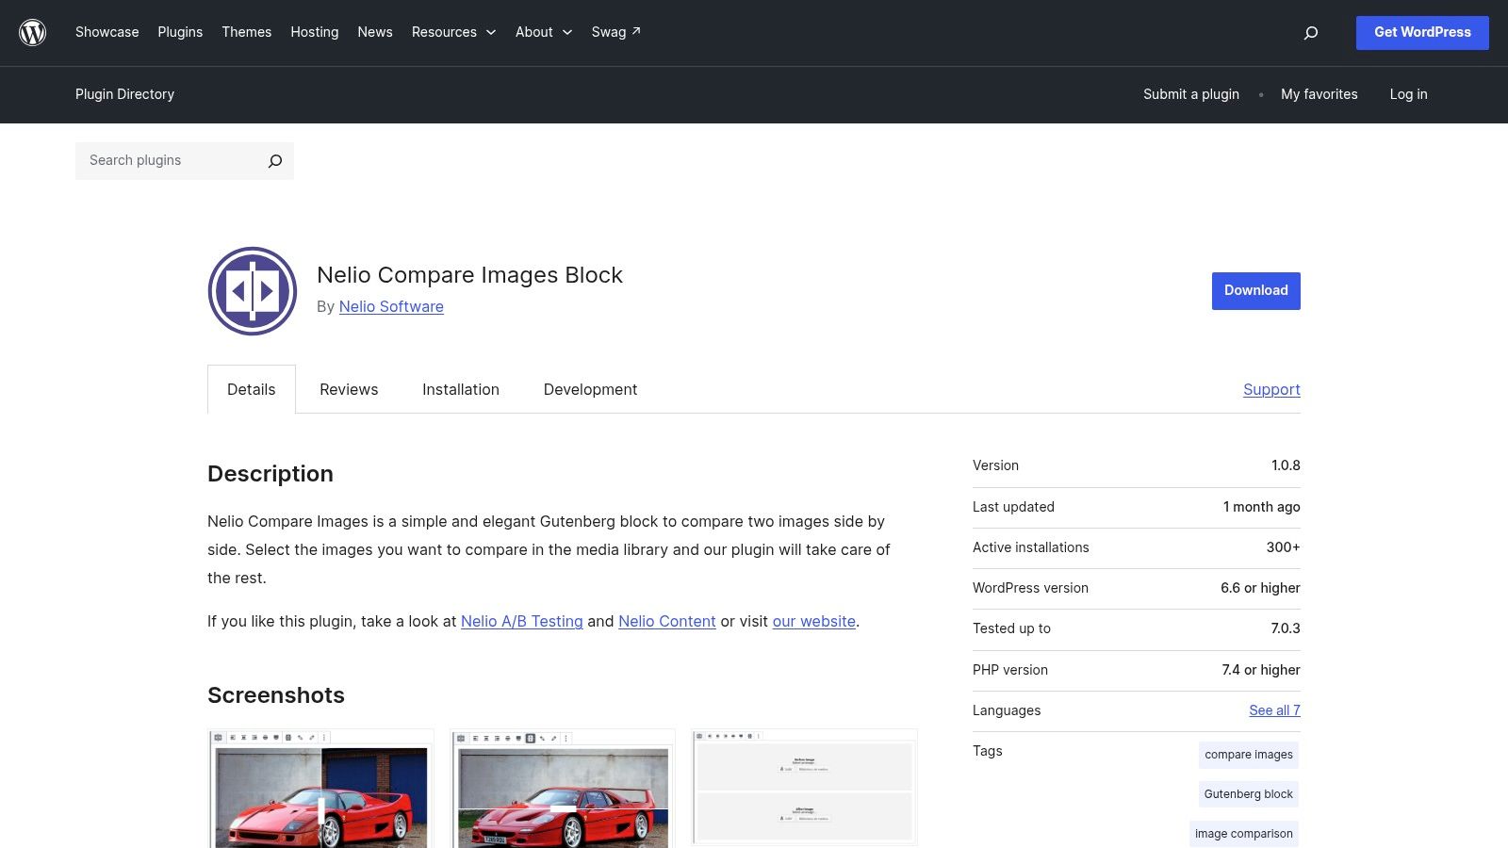The image size is (1508, 848).
Task: Open the Swag external link
Action: [615, 32]
